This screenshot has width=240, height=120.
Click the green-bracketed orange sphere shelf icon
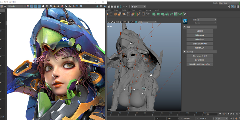133,14
